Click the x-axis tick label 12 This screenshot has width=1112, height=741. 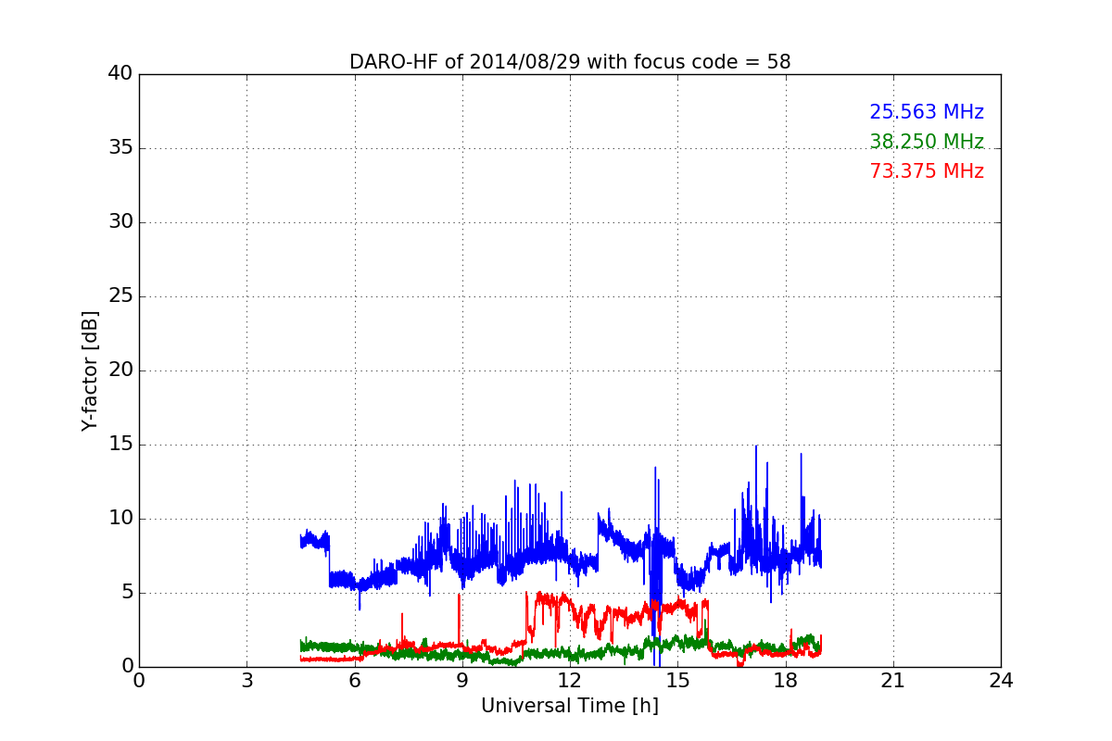tap(570, 681)
